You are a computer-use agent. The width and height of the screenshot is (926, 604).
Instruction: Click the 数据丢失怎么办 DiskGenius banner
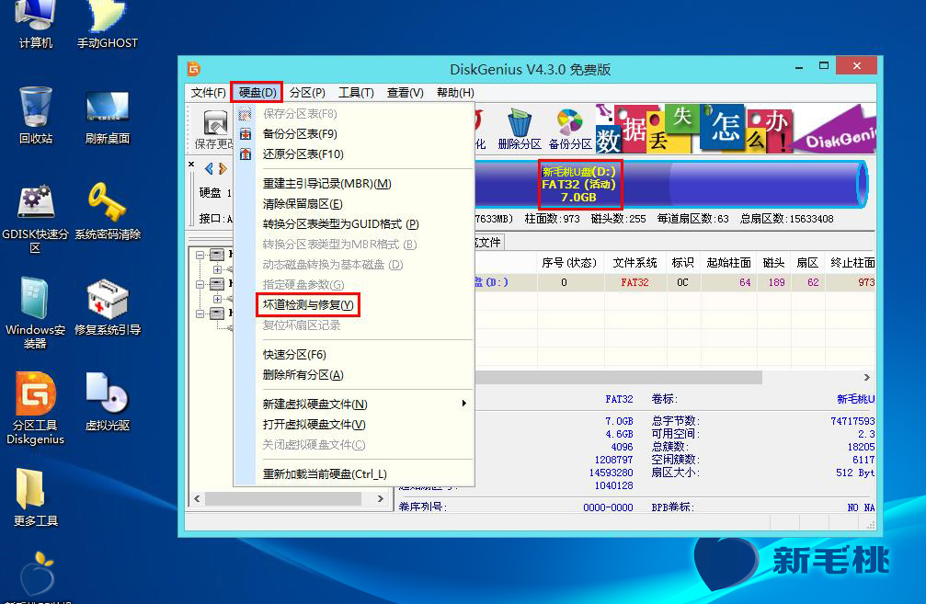point(736,128)
